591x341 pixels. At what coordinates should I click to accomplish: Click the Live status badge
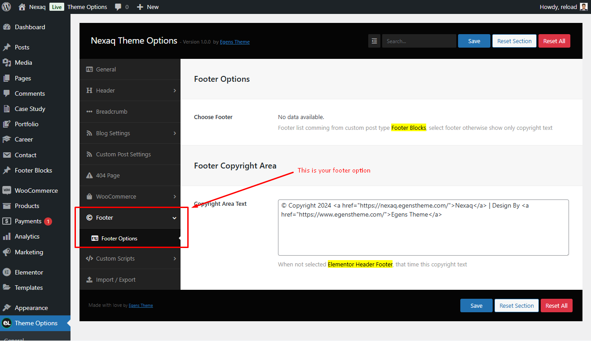coord(57,7)
